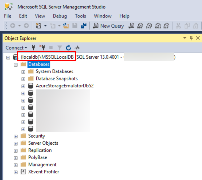202x180 pixels.
Task: Click the Paste toolbar icon
Action: tap(195, 26)
